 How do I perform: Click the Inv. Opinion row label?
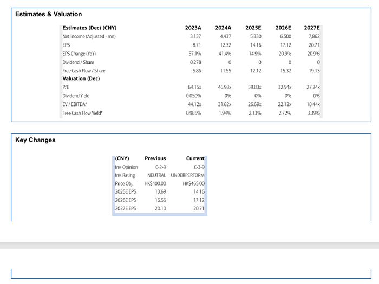coord(126,167)
